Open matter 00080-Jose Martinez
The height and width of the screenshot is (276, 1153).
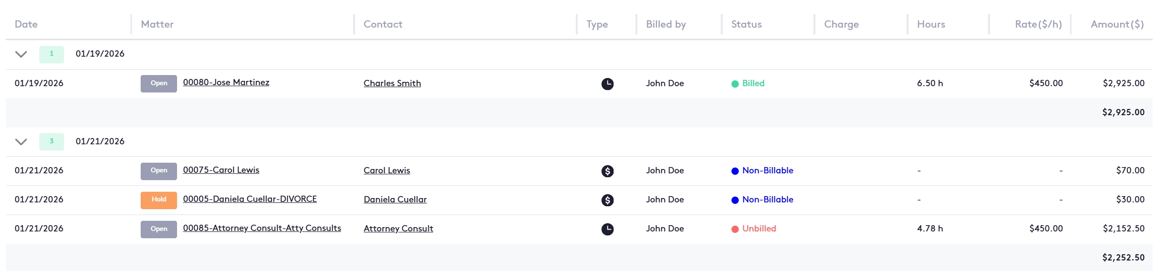click(x=226, y=82)
